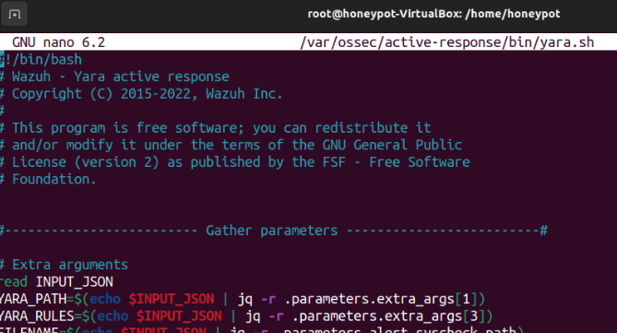Click the 'Wazuh - Yara active response' comment

point(114,77)
